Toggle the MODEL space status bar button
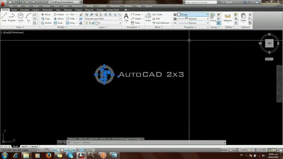Image resolution: width=283 pixels, height=159 pixels. (x=224, y=150)
